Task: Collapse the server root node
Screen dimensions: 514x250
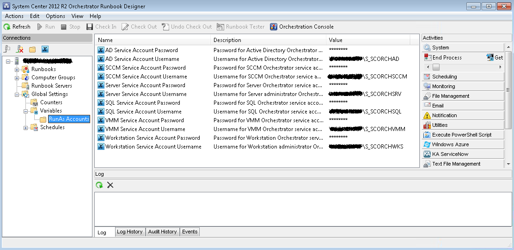Action: (8, 61)
